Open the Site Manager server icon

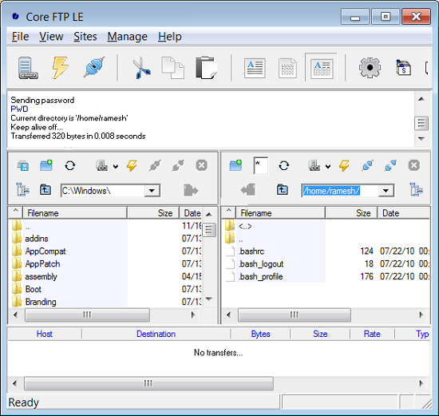point(28,68)
